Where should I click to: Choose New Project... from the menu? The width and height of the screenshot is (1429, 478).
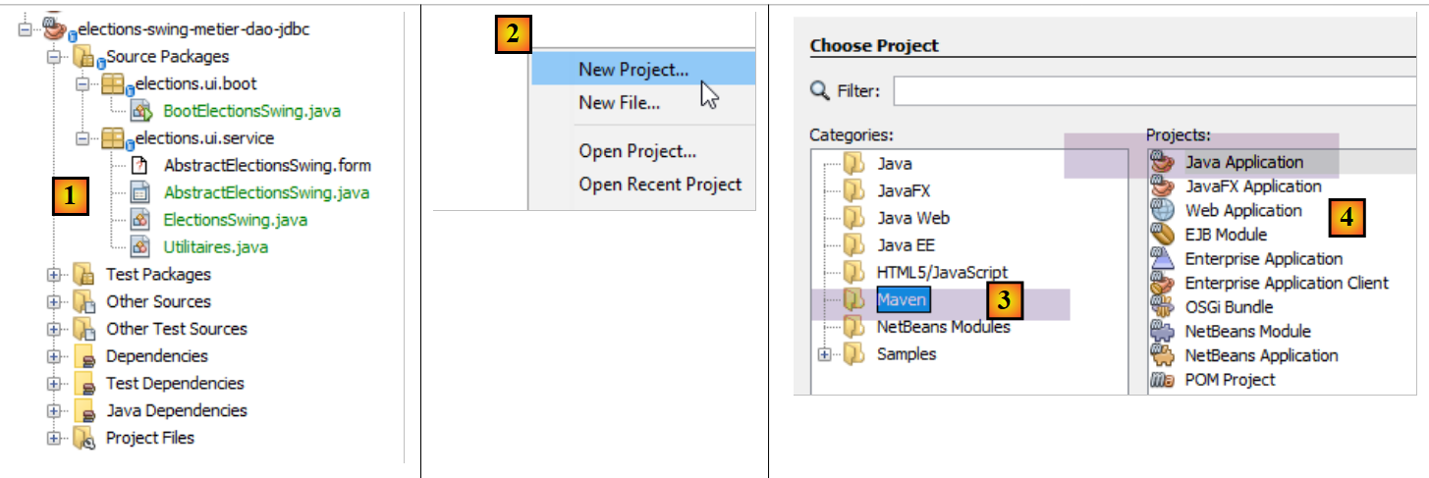coord(633,70)
